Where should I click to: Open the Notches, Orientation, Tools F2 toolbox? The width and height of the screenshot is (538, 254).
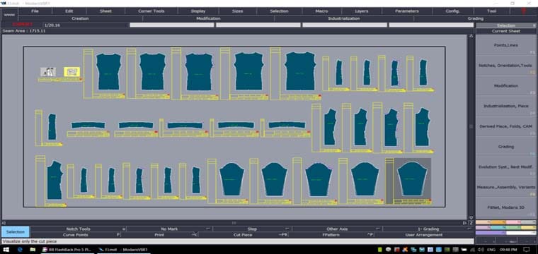click(506, 66)
